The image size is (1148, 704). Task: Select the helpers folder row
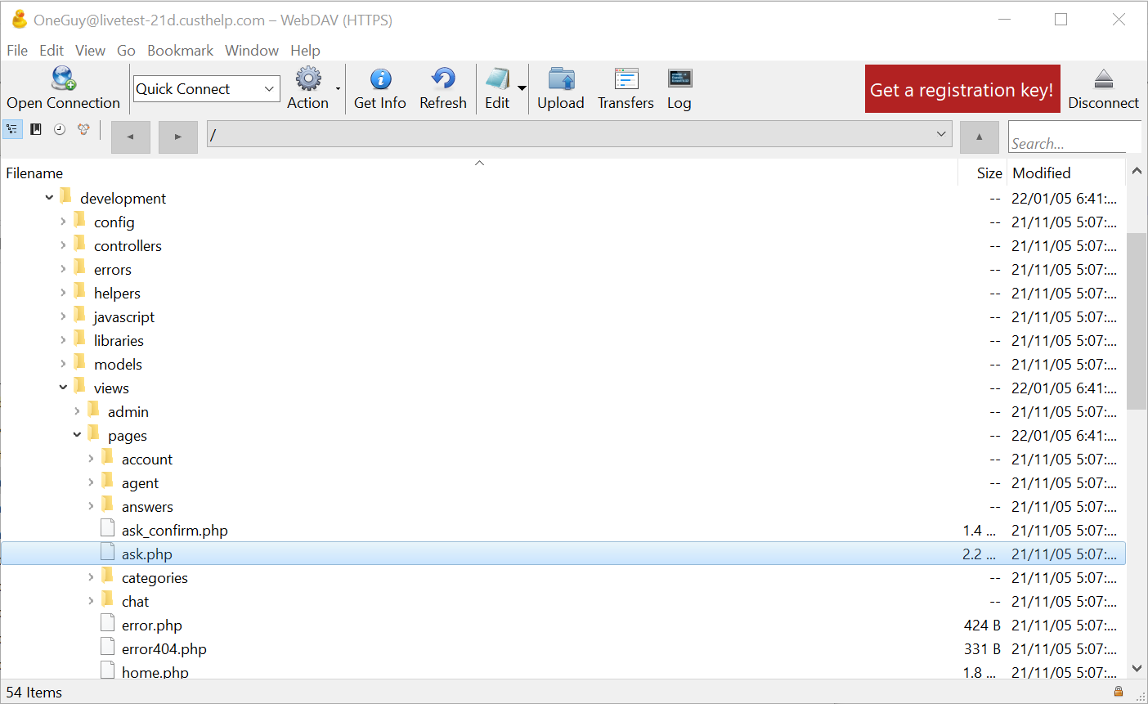click(563, 293)
